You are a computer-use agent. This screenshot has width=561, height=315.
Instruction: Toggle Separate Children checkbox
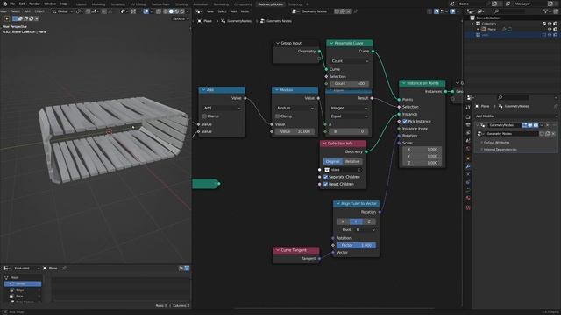325,177
